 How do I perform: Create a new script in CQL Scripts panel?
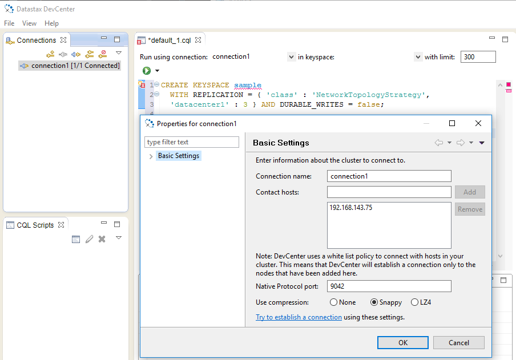(x=76, y=238)
